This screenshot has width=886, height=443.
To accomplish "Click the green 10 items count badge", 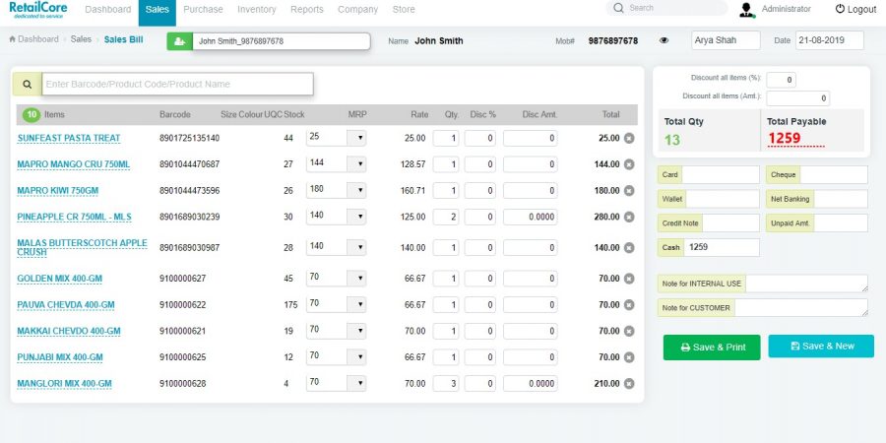I will pos(32,115).
